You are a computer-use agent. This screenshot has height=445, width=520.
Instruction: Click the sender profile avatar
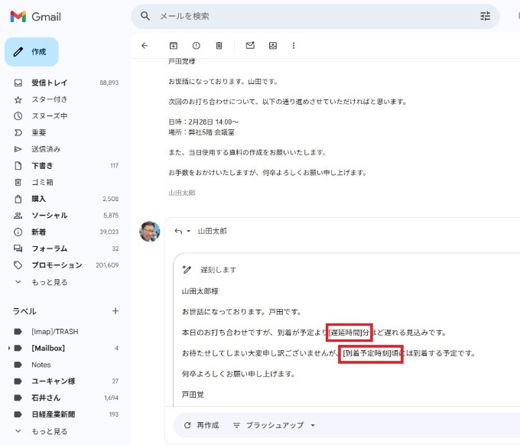click(x=150, y=231)
